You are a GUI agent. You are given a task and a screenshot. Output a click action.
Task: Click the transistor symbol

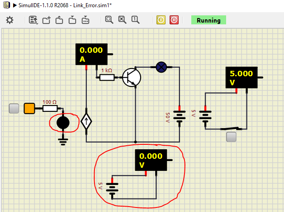click(132, 77)
